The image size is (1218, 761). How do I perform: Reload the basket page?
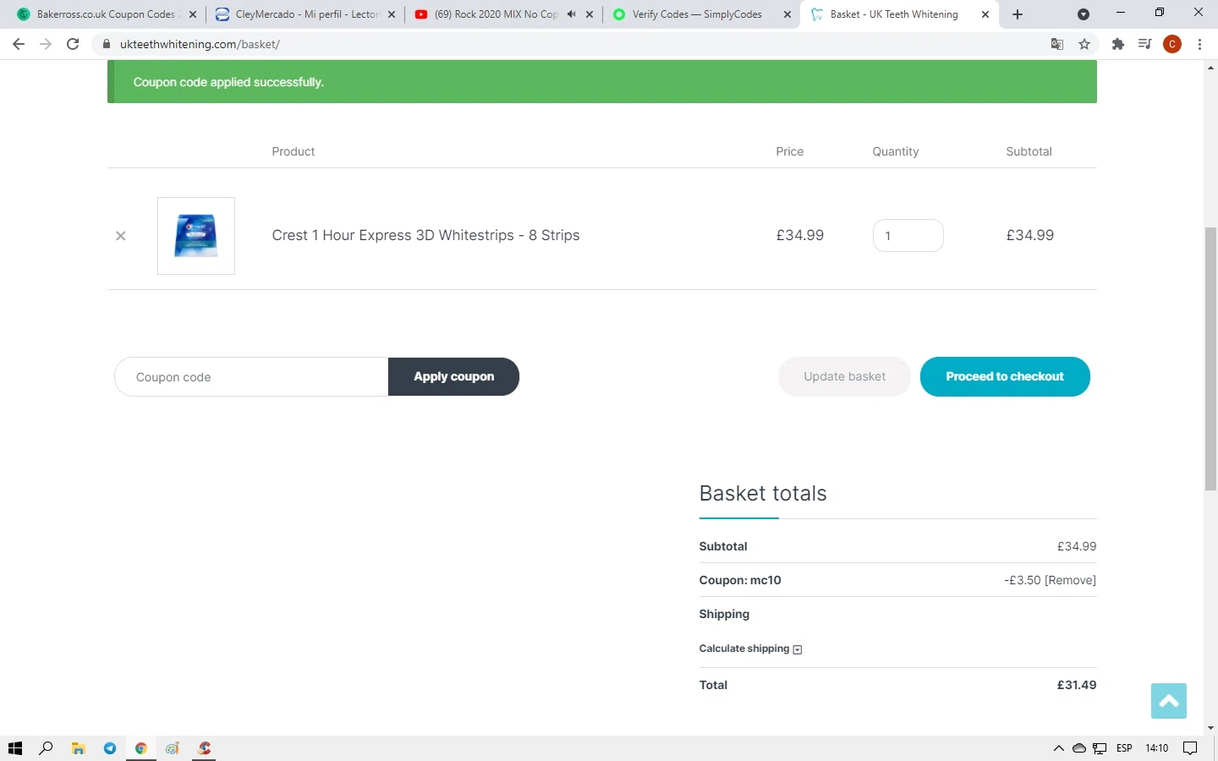point(73,44)
